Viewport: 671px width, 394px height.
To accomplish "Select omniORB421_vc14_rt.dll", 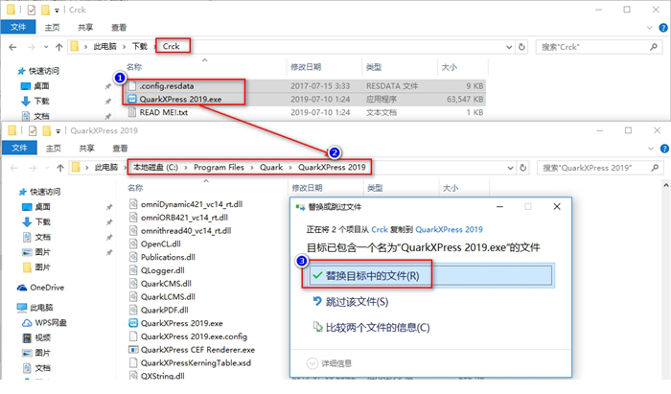I will pyautogui.click(x=184, y=218).
